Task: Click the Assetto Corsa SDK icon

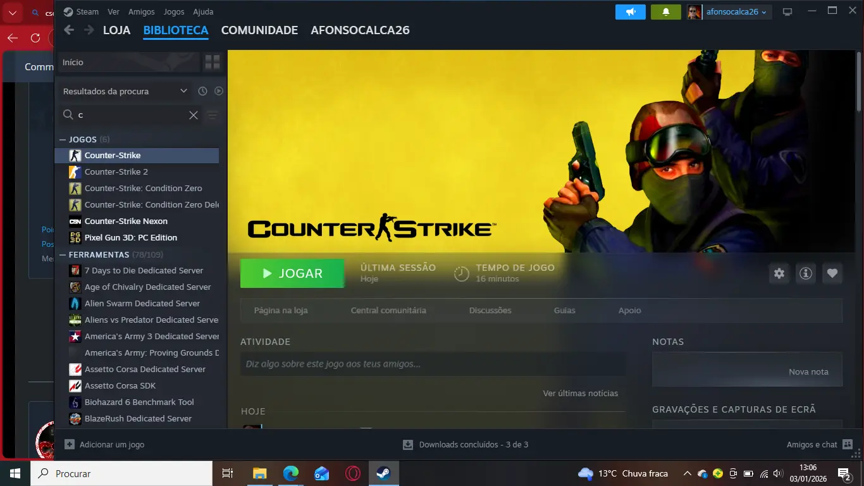Action: pos(75,385)
